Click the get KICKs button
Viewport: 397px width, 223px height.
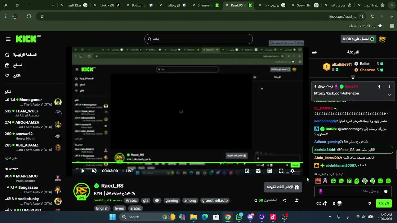pyautogui.click(x=358, y=39)
